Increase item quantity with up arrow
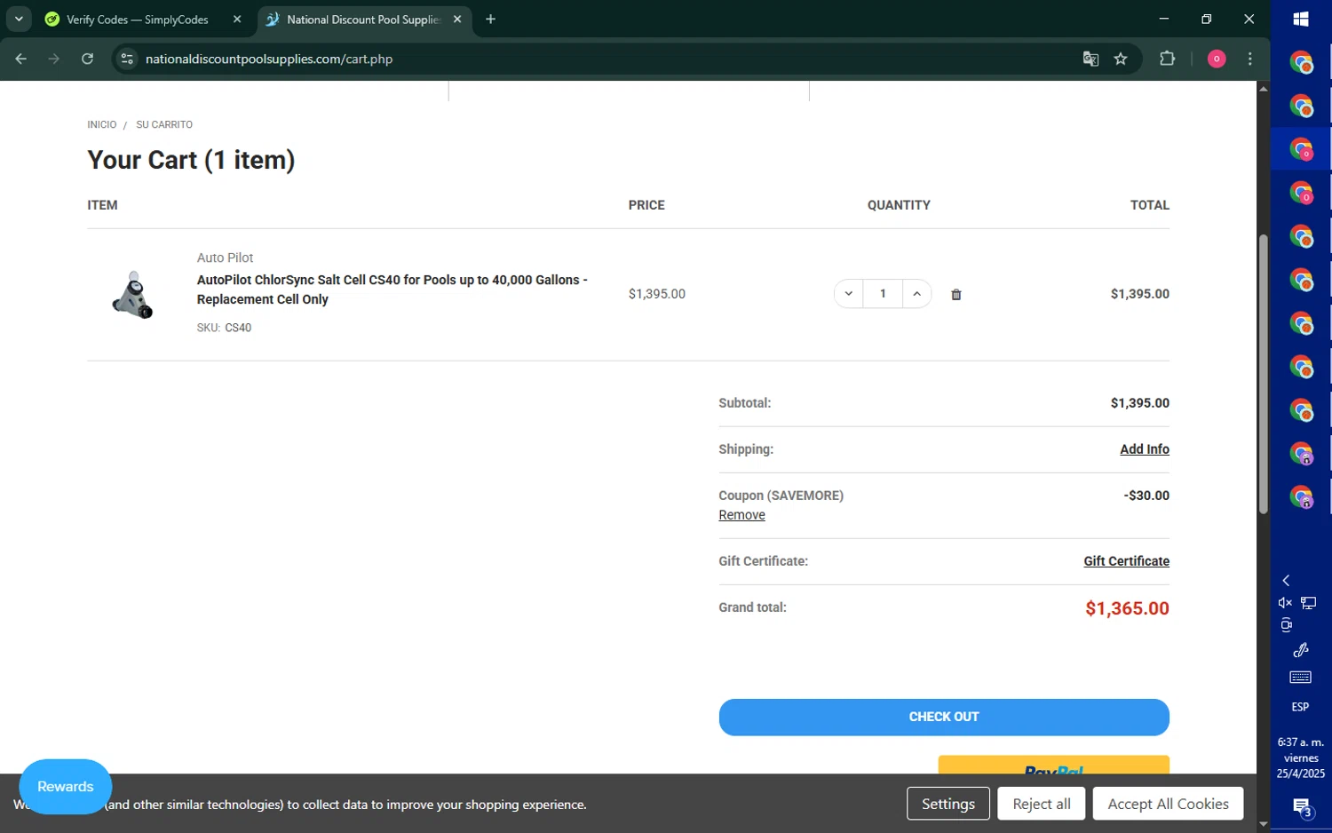Screen dimensions: 1332x833 coord(916,294)
